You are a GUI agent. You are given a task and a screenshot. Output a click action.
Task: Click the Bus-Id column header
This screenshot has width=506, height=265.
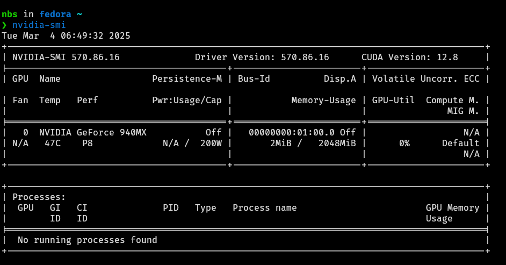[254, 79]
